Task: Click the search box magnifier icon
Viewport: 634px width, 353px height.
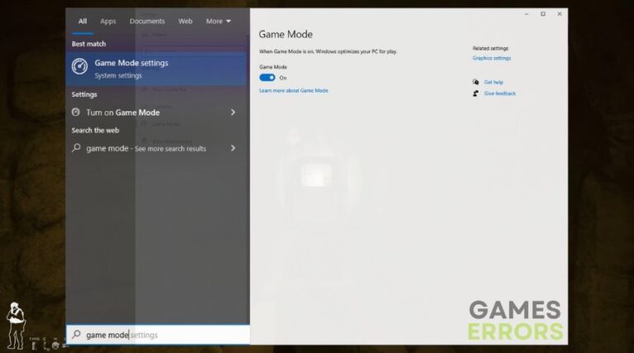Action: 77,335
